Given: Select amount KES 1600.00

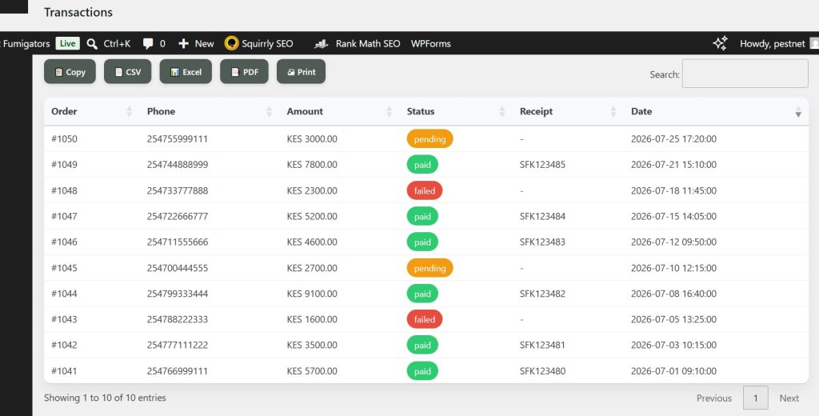Looking at the screenshot, I should point(312,319).
